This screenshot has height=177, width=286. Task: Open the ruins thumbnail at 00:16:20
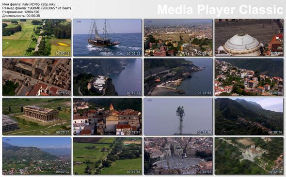pos(36,77)
